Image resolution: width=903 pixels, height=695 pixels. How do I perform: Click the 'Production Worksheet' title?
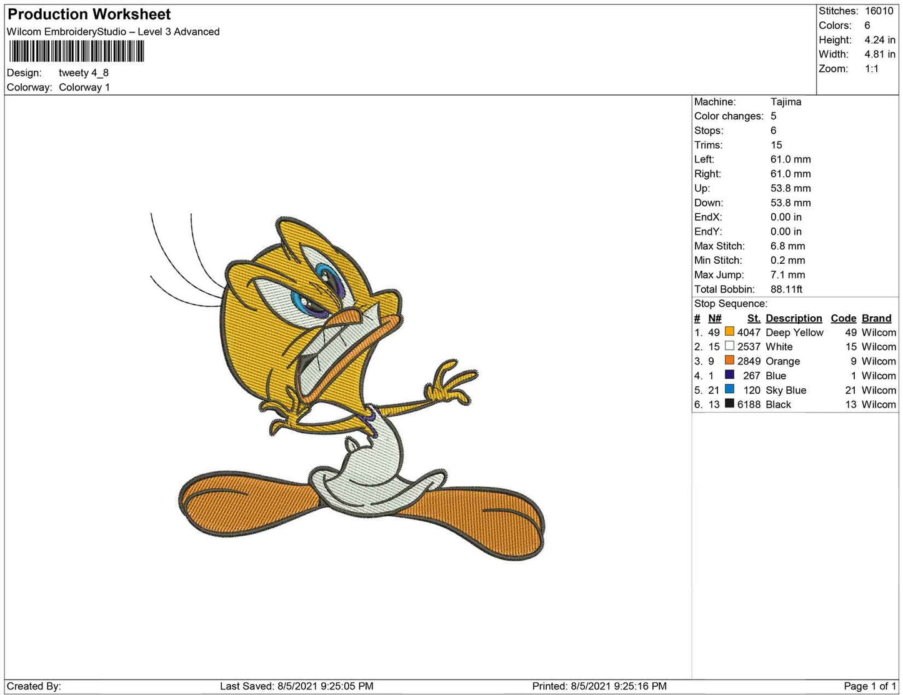tap(89, 14)
